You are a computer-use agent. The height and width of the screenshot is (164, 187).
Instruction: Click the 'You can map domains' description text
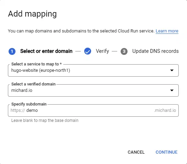(x=81, y=31)
